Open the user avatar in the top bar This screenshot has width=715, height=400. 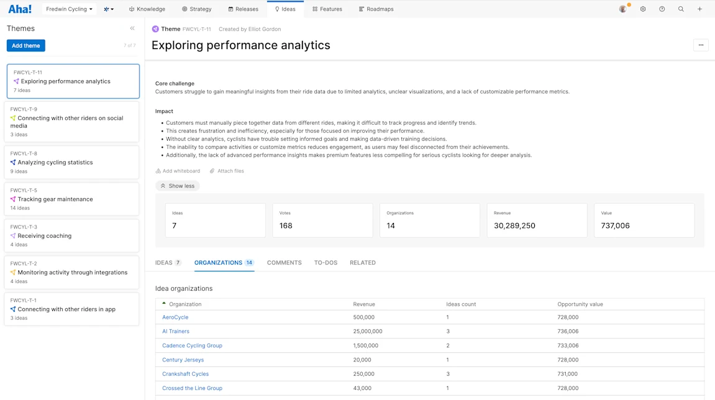[623, 9]
